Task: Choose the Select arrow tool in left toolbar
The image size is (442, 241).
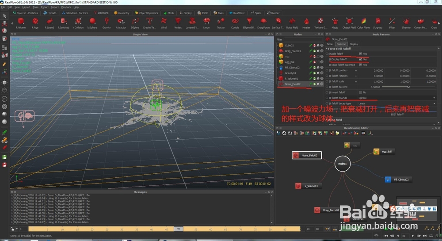Action: coord(4,16)
